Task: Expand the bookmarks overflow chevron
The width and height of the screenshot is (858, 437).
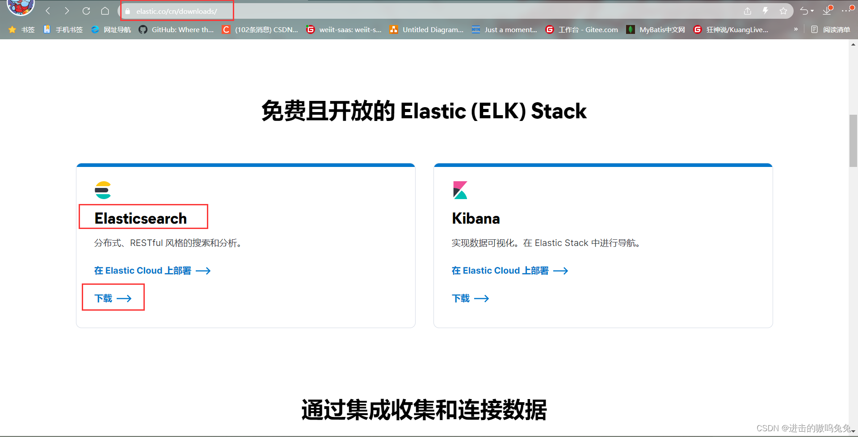Action: click(x=796, y=29)
